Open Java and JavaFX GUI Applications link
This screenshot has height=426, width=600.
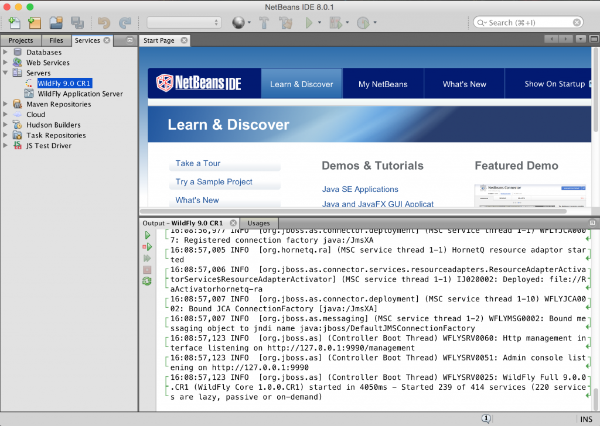(378, 204)
